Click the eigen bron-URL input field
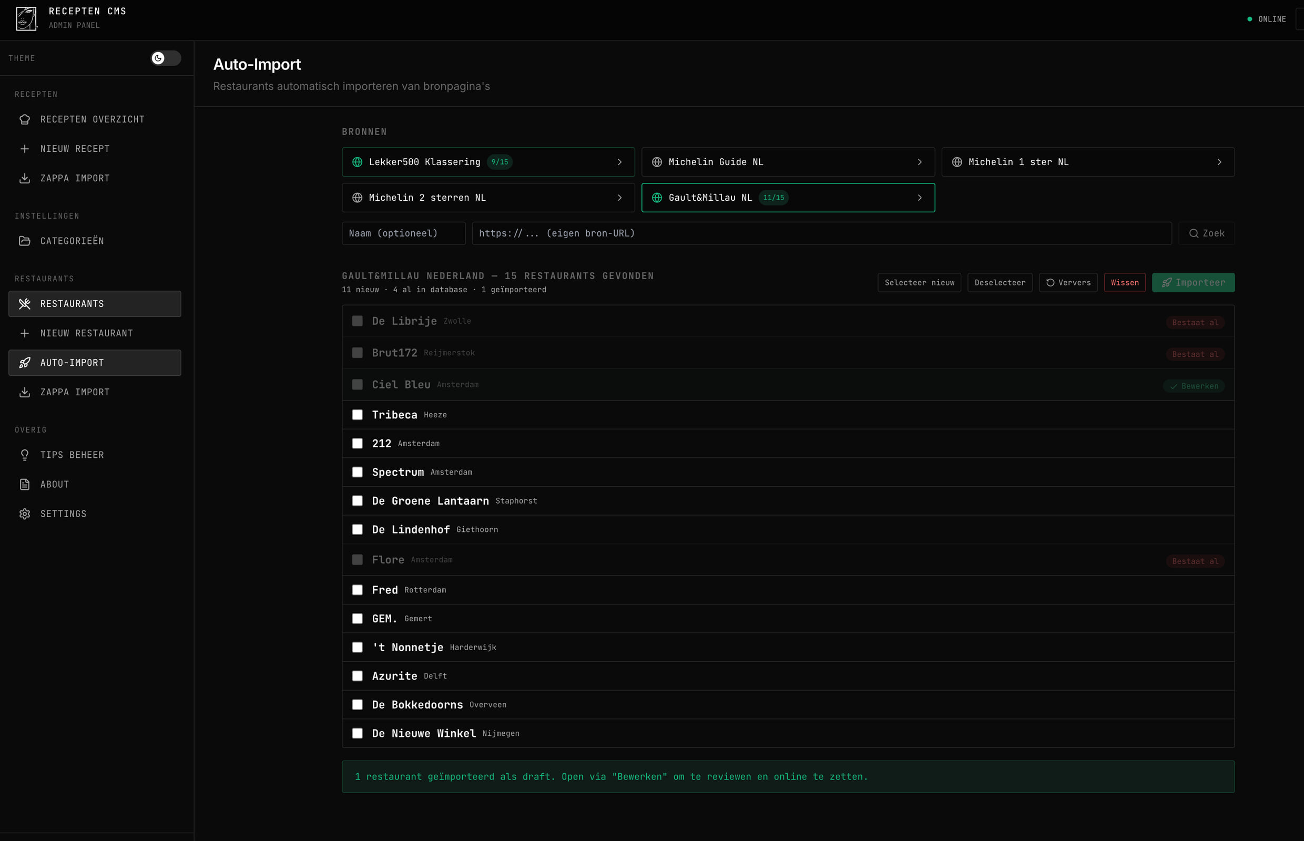Image resolution: width=1304 pixels, height=841 pixels. pyautogui.click(x=821, y=233)
